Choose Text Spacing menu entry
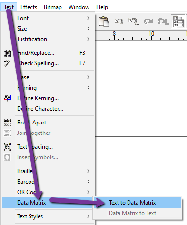 click(49, 147)
